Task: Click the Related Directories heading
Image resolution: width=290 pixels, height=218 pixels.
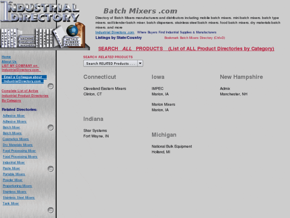Action: point(20,110)
